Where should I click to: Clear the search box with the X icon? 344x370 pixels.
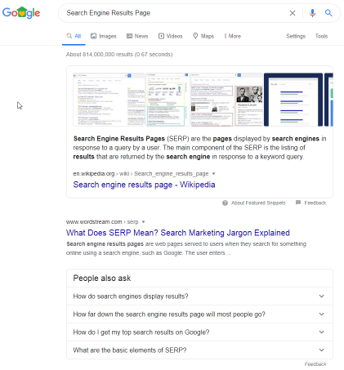click(293, 13)
